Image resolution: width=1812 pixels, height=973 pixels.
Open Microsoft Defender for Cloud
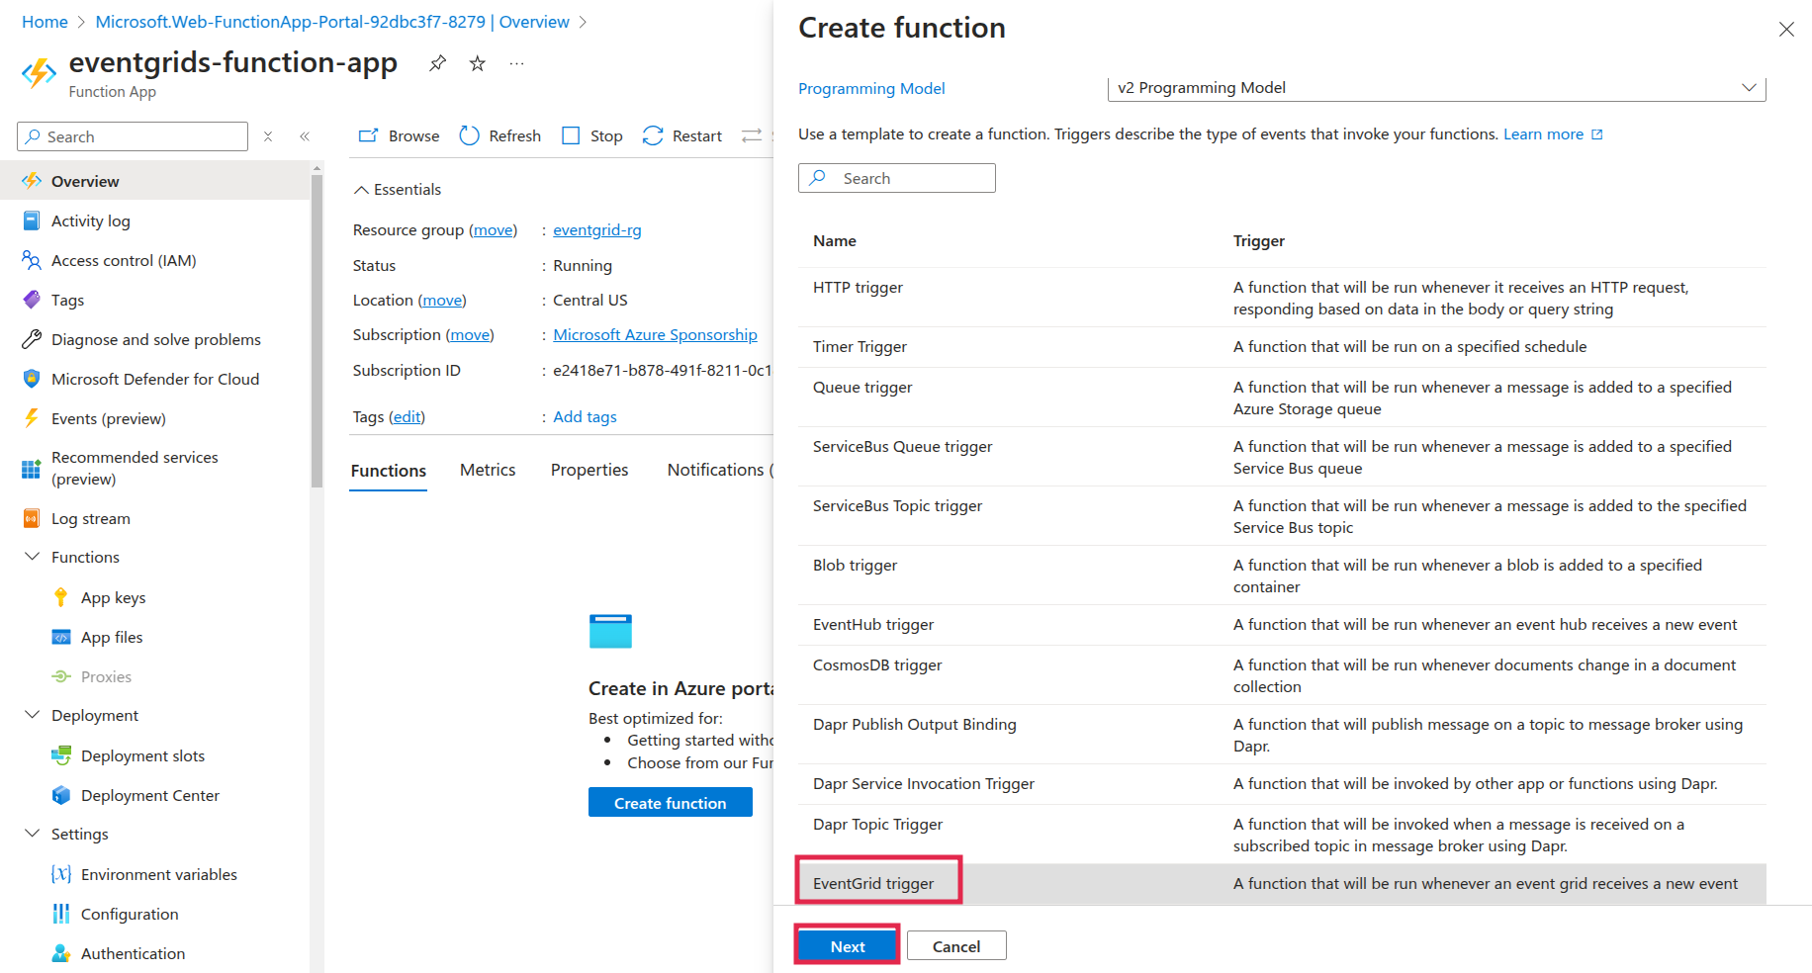[154, 379]
